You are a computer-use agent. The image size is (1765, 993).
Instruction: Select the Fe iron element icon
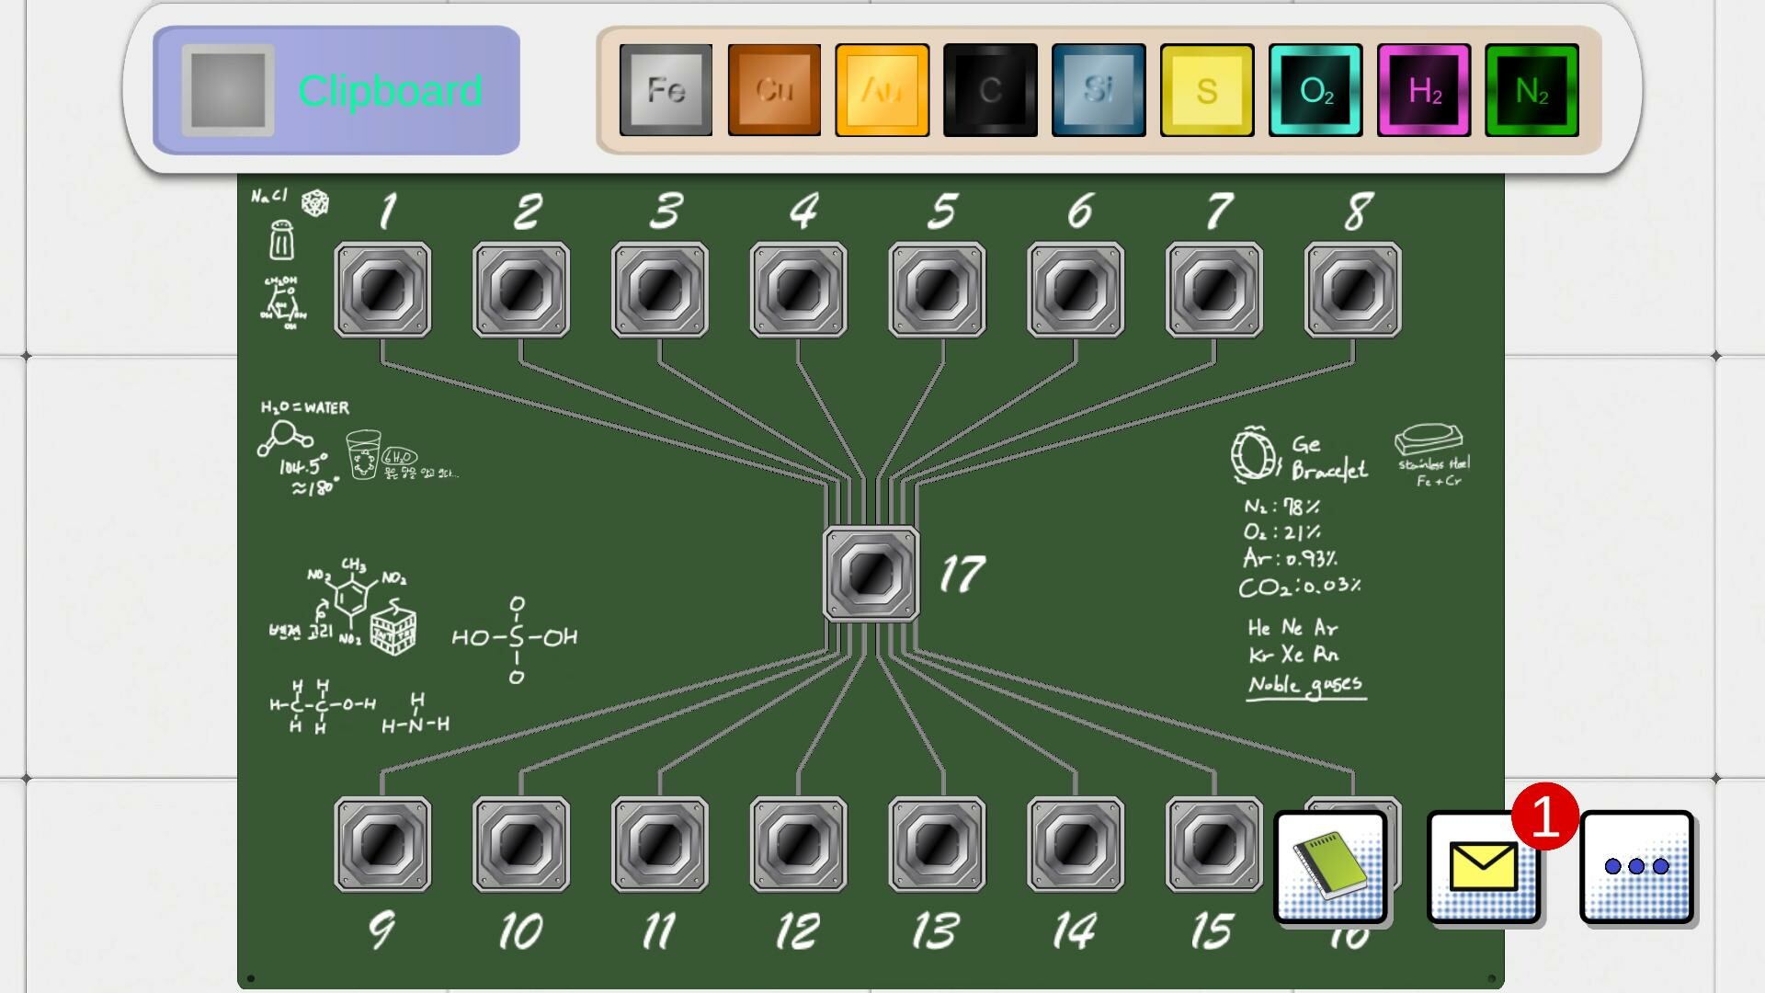coord(665,89)
